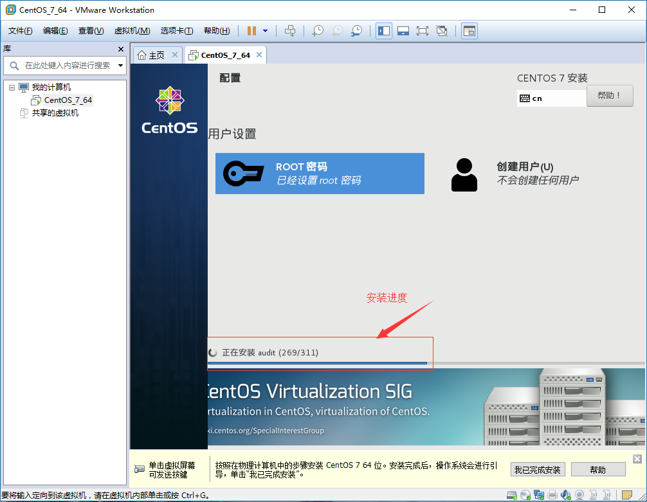
Task: Click the sound card status icon
Action: point(566,494)
